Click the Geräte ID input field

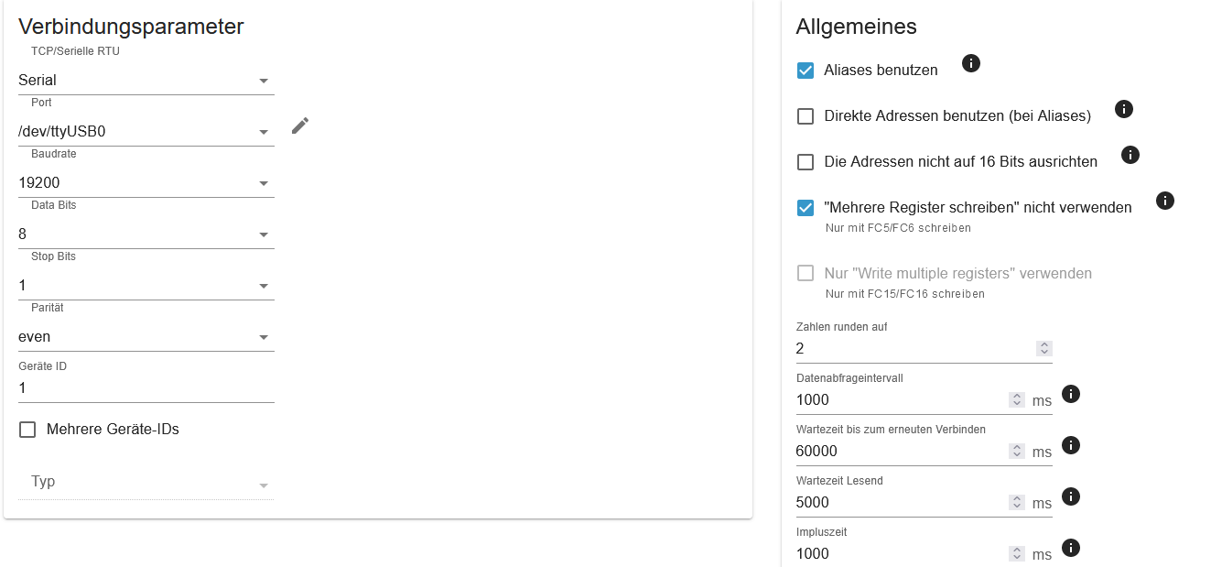[x=146, y=388]
